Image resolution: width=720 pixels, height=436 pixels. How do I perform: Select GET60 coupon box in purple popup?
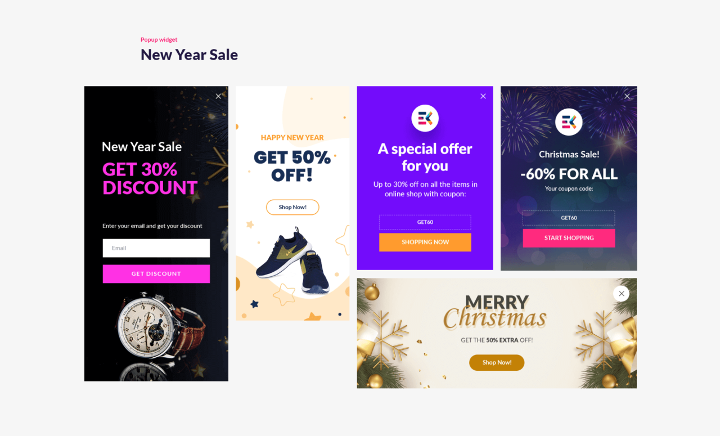point(425,222)
